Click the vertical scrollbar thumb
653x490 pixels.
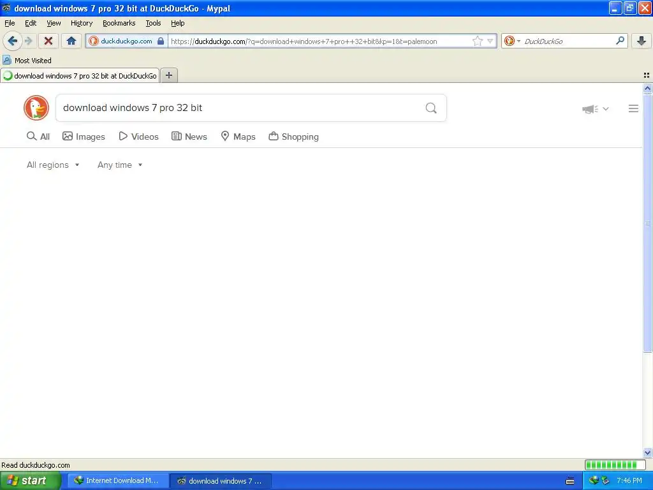pos(647,223)
